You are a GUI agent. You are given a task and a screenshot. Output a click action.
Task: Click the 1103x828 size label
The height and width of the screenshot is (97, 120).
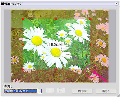56,44
